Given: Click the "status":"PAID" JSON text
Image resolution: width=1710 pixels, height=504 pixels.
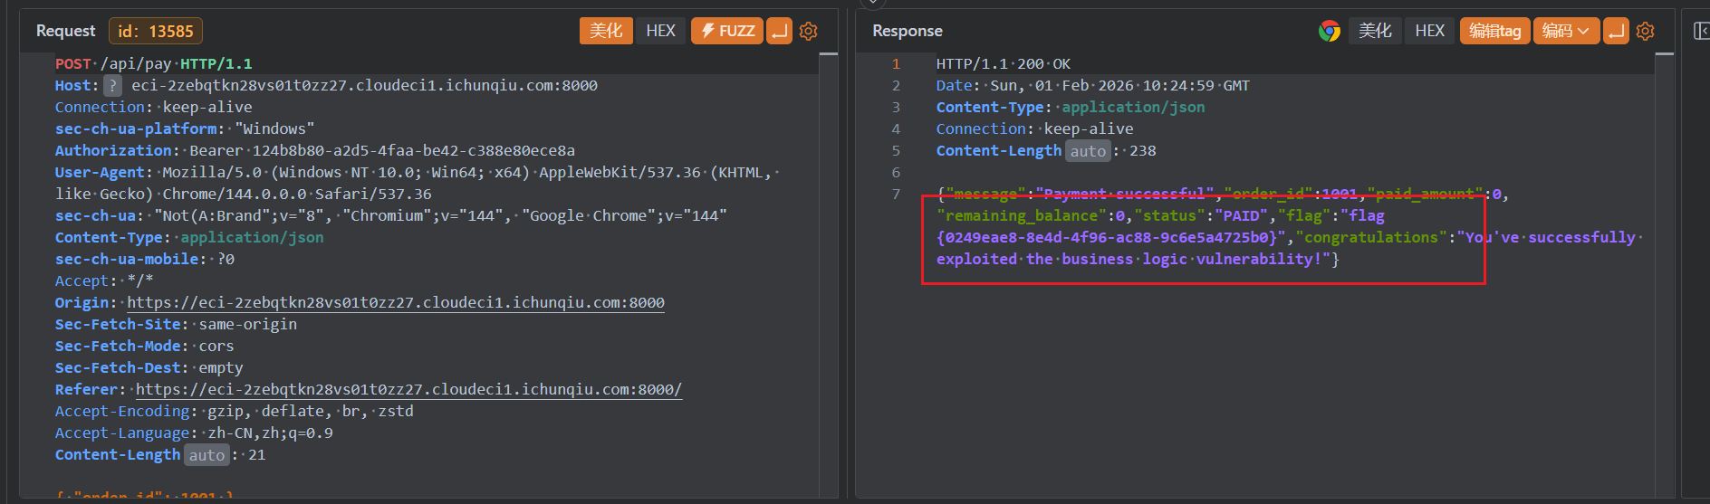Looking at the screenshot, I should (1201, 215).
